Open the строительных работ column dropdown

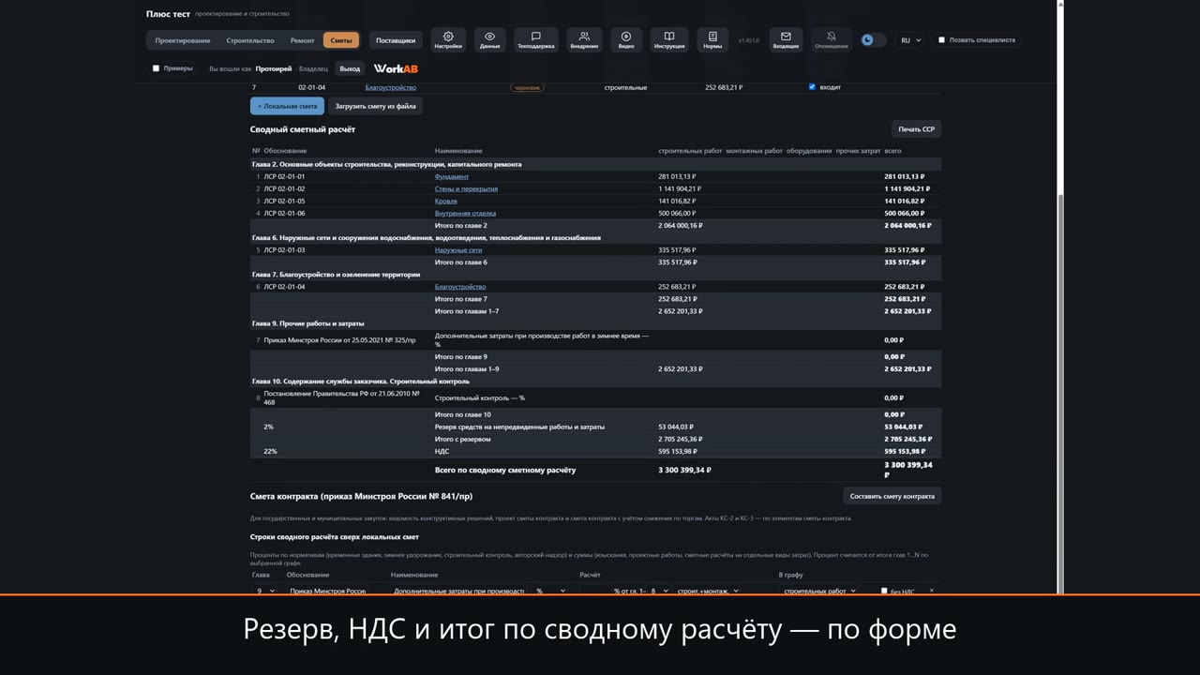pyautogui.click(x=818, y=591)
